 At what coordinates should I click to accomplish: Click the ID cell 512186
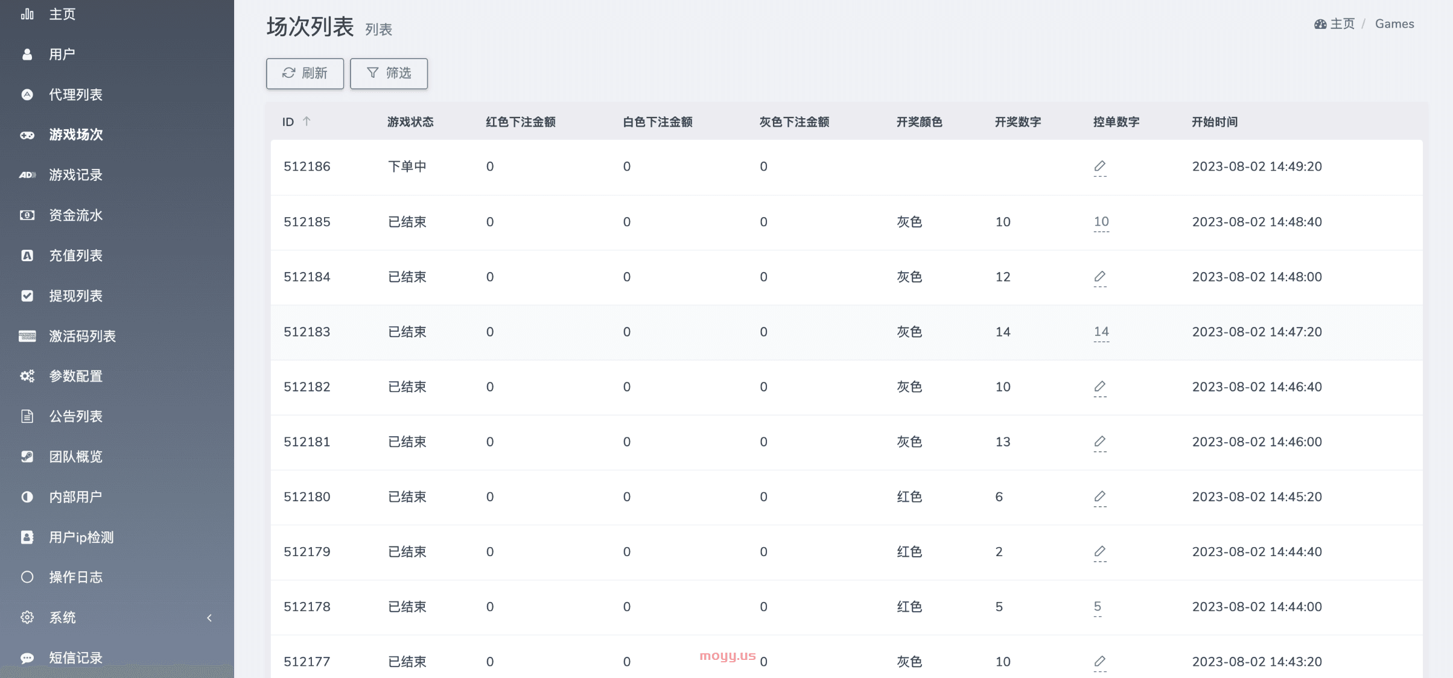click(x=307, y=166)
